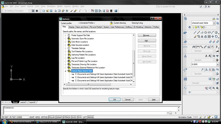This screenshot has height=124, width=221.
Task: Click the Insert Table icon in dashboard
Action: 210,79
